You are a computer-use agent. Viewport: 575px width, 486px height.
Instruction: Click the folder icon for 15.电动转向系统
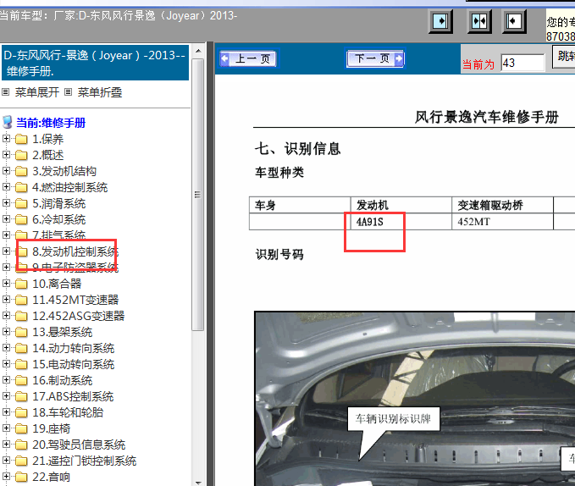(x=21, y=364)
